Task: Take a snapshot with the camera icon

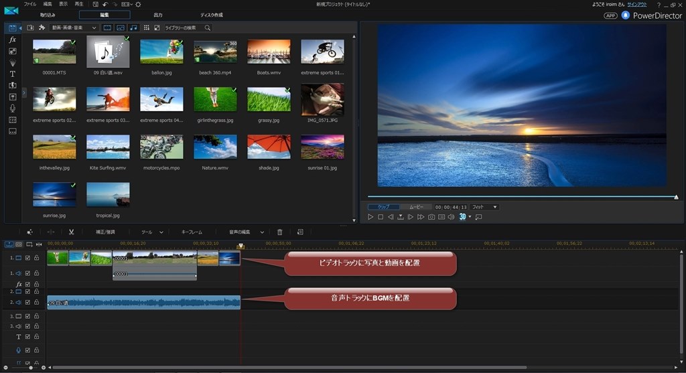Action: [431, 217]
